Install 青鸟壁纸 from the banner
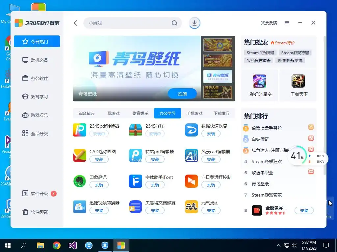Image resolution: width=337 pixels, height=252 pixels. pyautogui.click(x=182, y=94)
